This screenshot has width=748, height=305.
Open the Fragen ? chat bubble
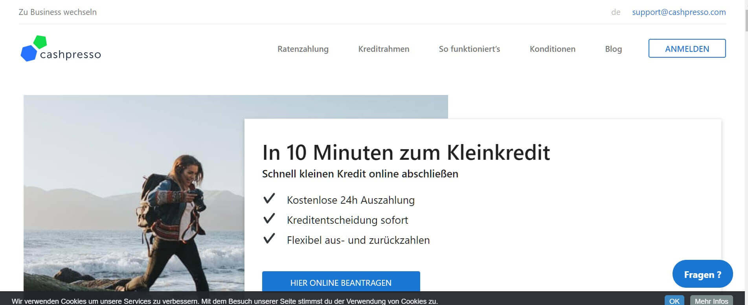point(702,274)
